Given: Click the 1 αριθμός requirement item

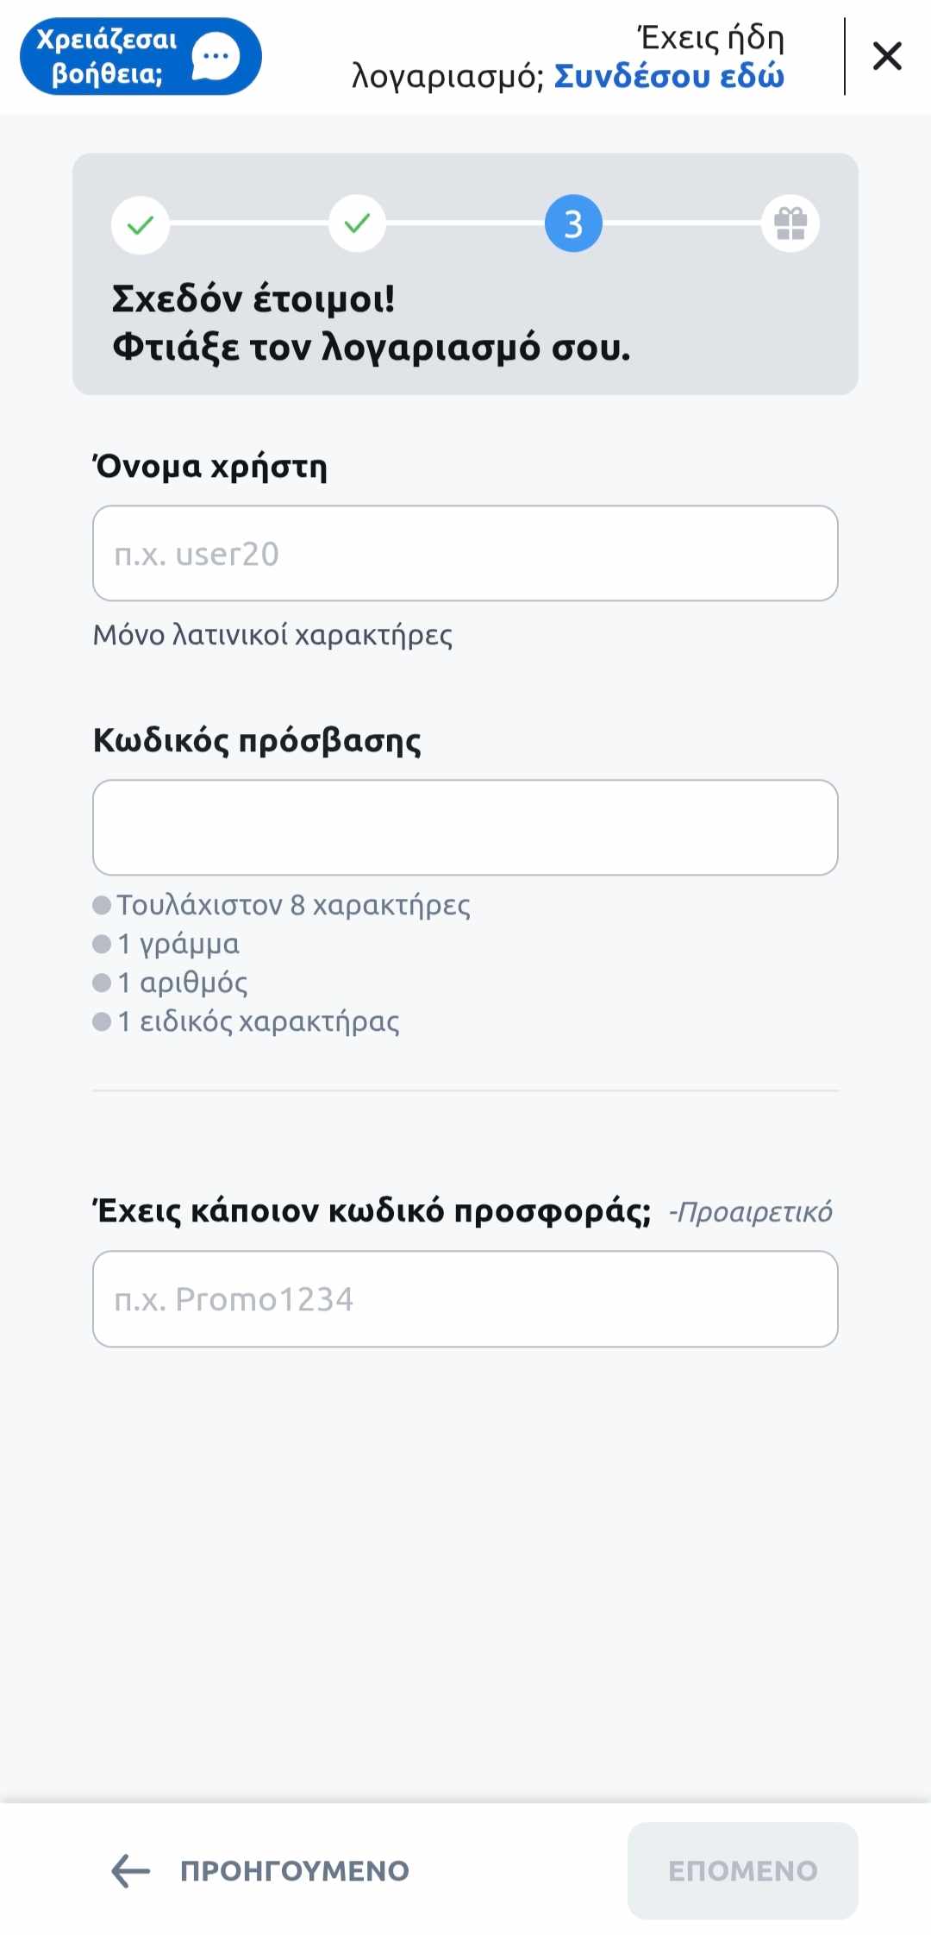Looking at the screenshot, I should tap(171, 982).
